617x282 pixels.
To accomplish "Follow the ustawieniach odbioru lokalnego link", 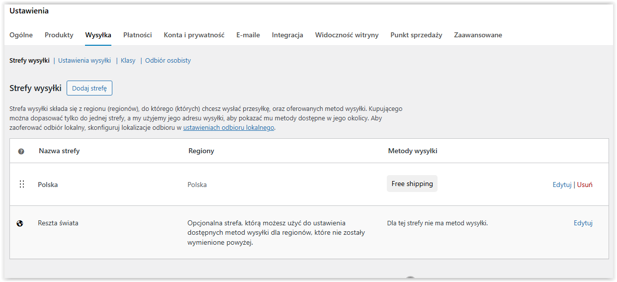I will click(x=229, y=128).
